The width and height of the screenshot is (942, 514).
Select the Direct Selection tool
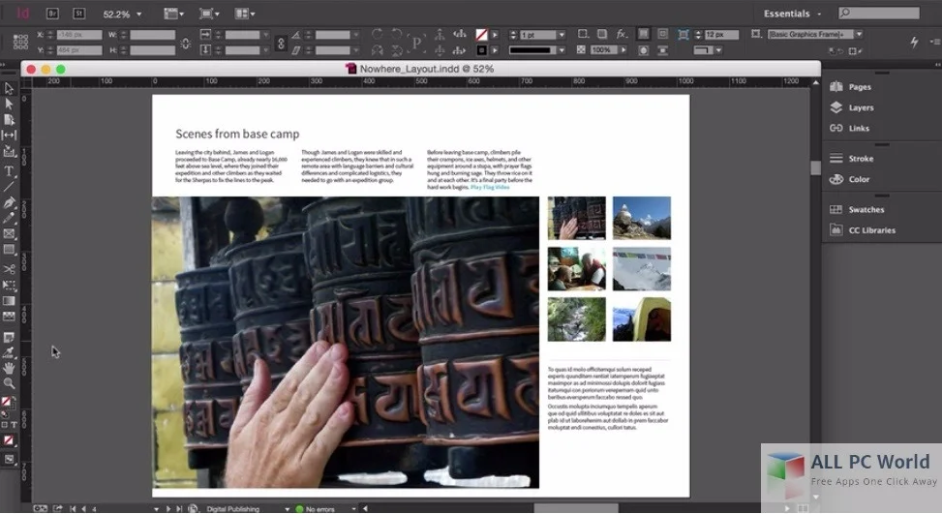click(x=9, y=104)
